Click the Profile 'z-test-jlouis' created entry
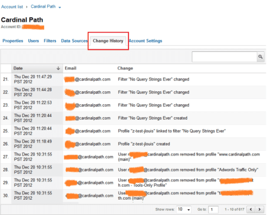This screenshot has height=215, width=267. tap(144, 144)
